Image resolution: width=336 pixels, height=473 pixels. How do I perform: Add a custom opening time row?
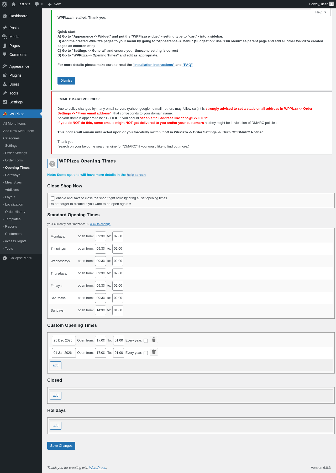(x=56, y=365)
